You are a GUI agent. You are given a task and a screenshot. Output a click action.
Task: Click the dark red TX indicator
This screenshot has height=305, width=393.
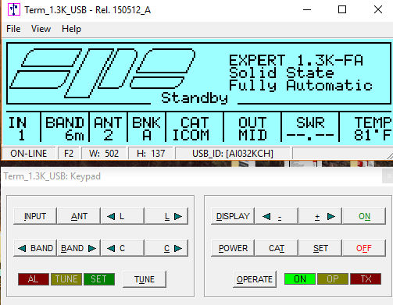(x=366, y=279)
